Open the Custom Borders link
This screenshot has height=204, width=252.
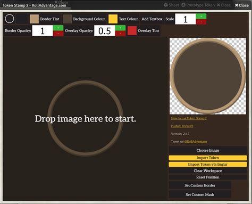[x=182, y=126]
